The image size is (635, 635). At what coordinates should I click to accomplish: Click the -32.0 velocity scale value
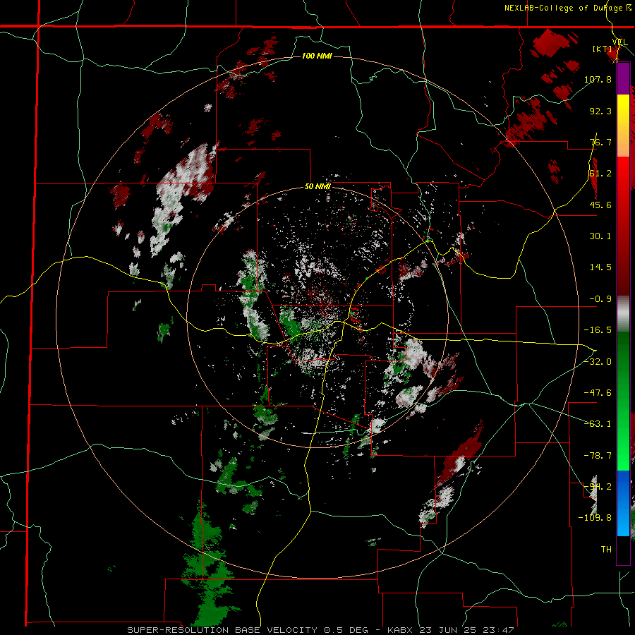tap(598, 362)
